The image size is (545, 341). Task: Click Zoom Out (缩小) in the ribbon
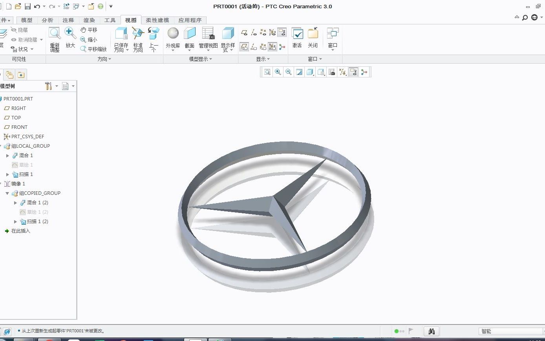pos(89,40)
